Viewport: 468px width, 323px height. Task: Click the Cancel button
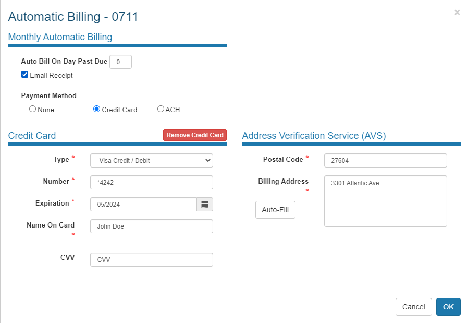click(413, 307)
